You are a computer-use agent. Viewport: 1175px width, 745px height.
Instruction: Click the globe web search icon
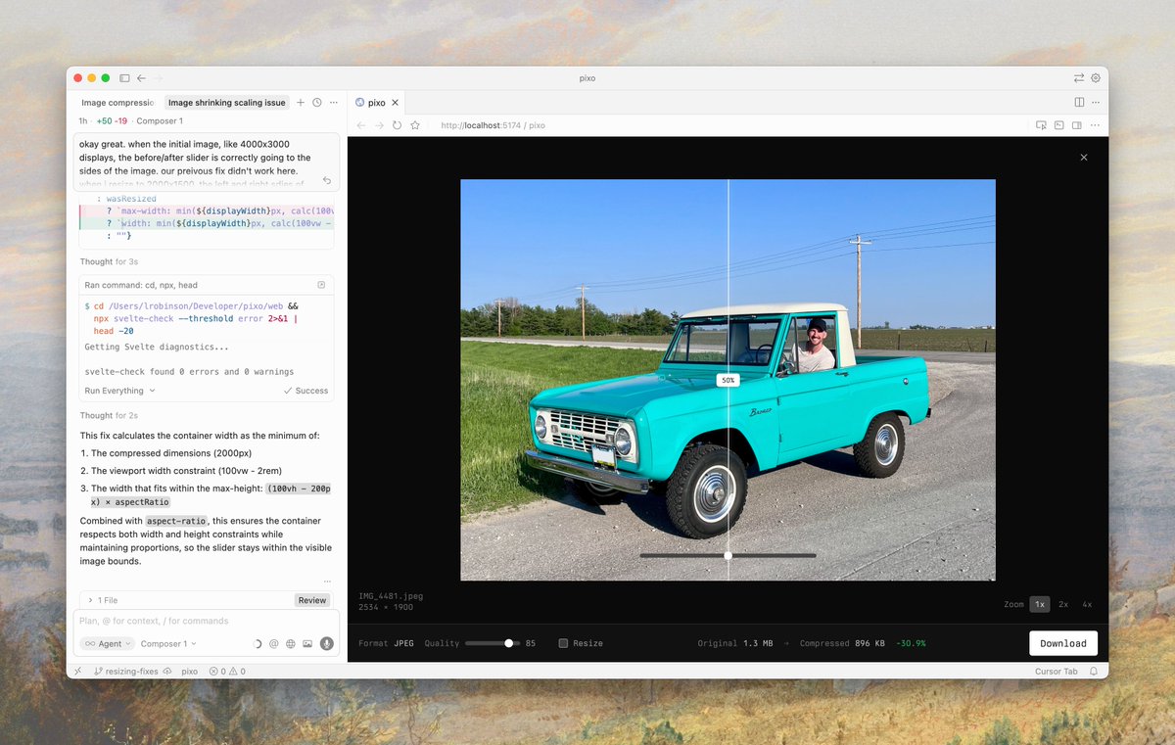[x=291, y=644]
